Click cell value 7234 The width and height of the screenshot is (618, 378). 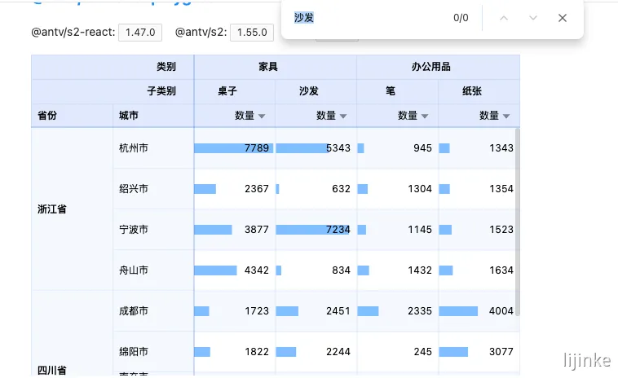pos(338,230)
